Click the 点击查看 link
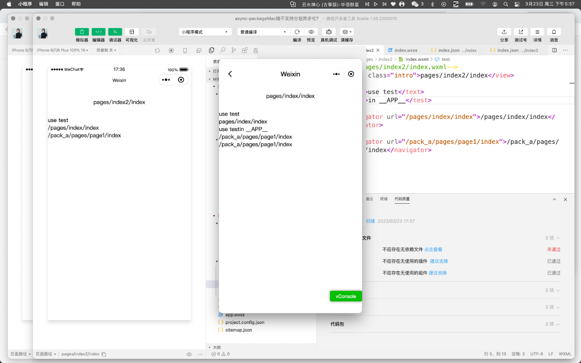The height and width of the screenshot is (363, 581). (433, 250)
